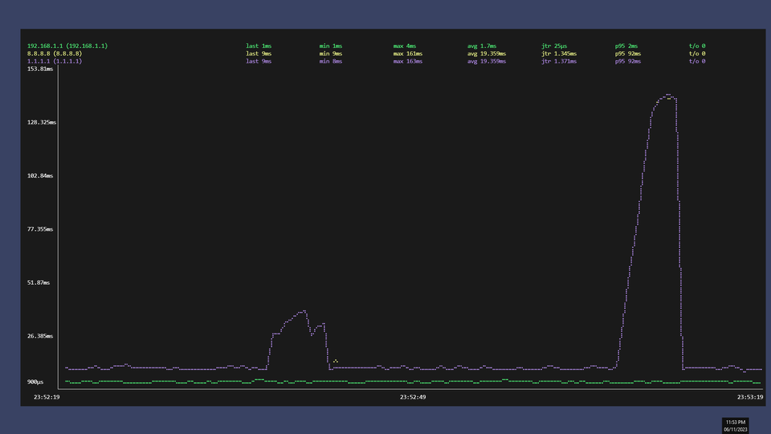771x434 pixels.
Task: Click the avg 1.7ms reading
Action: [x=482, y=46]
